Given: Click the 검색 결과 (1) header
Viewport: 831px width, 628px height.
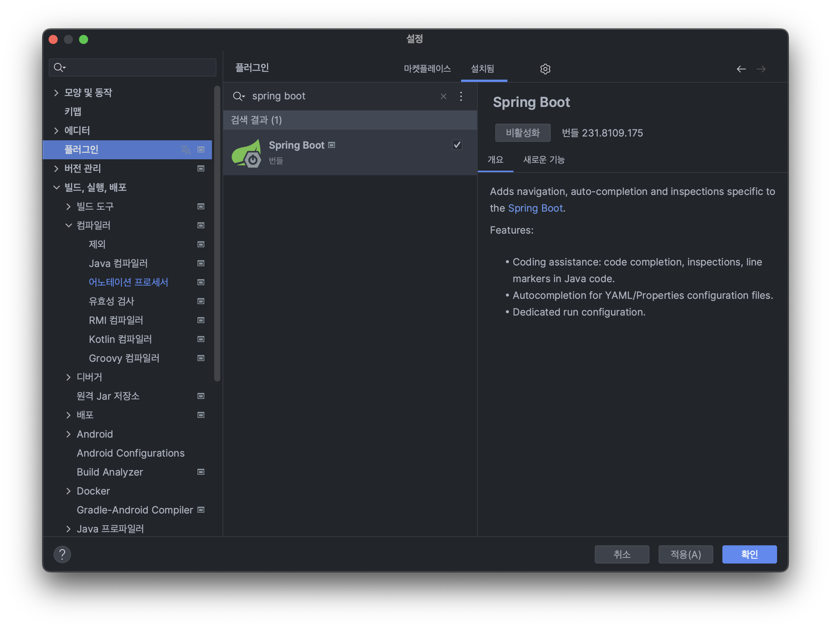Looking at the screenshot, I should pyautogui.click(x=350, y=120).
